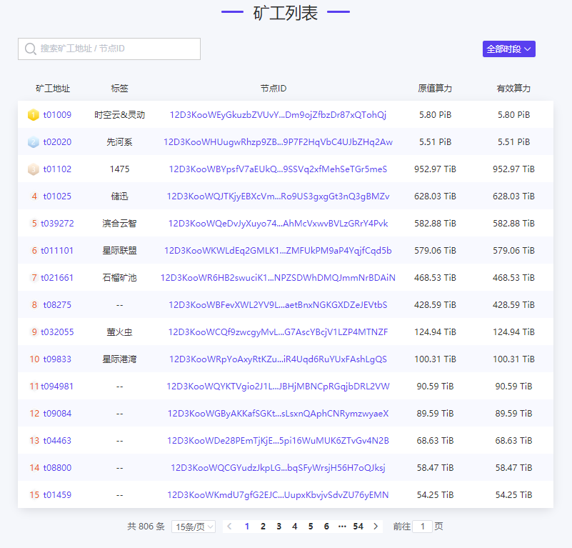This screenshot has height=548, width=572.
Task: Click the 标签 column header
Action: (x=120, y=89)
